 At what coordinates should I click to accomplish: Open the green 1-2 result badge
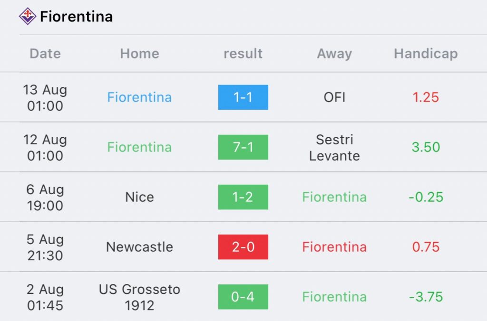click(x=243, y=197)
